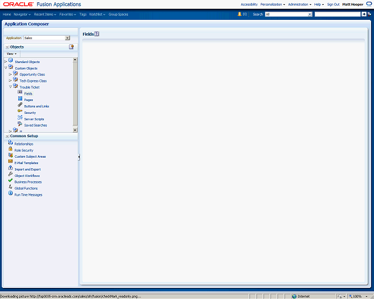Click the Custom Subject Areas icon
This screenshot has width=374, height=299.
11,155
